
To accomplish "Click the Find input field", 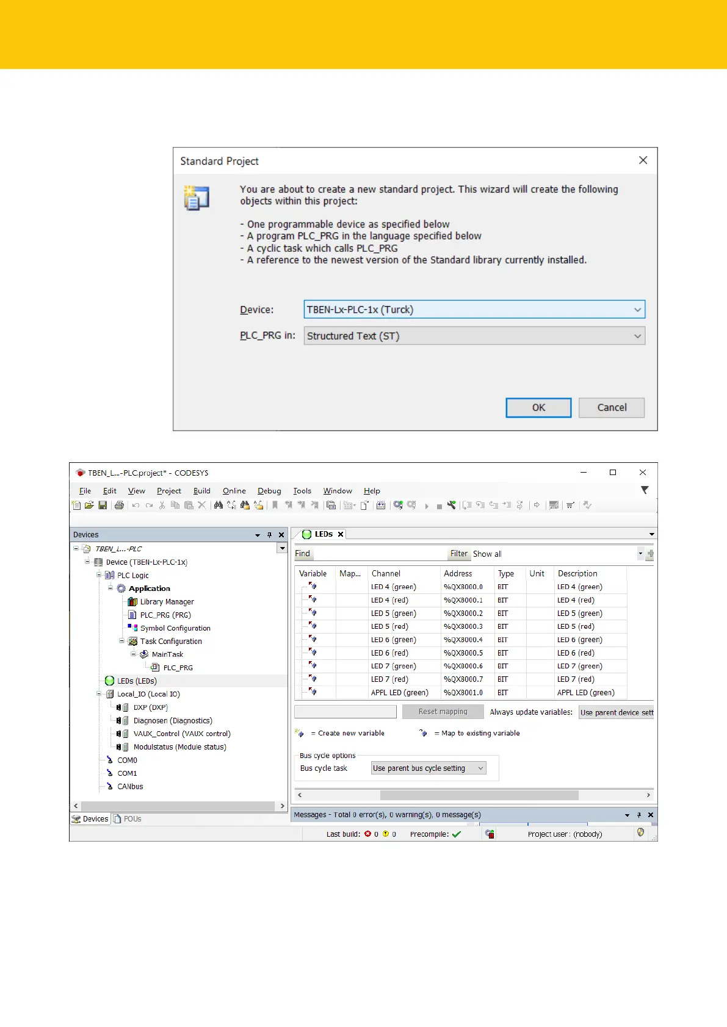I will pos(380,554).
